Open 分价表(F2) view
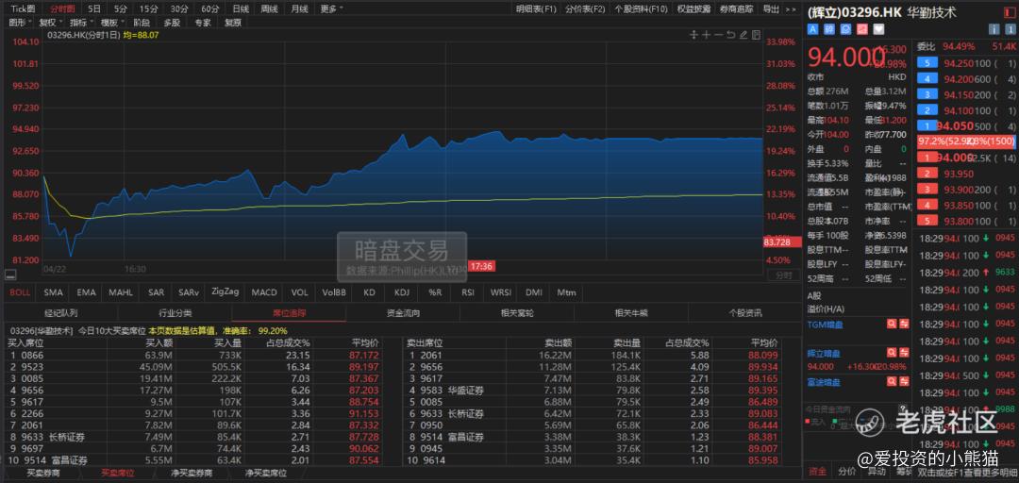 pos(585,9)
